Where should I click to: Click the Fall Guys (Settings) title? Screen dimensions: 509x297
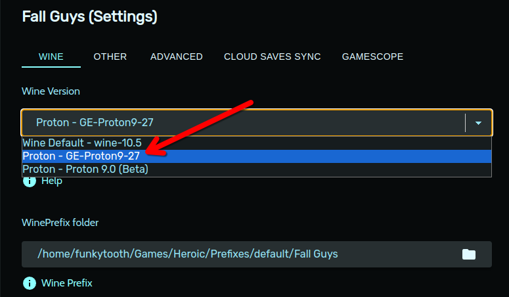(x=89, y=16)
